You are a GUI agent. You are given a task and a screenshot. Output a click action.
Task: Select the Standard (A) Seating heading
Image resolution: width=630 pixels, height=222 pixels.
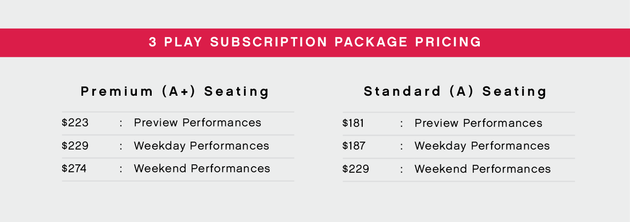(456, 92)
